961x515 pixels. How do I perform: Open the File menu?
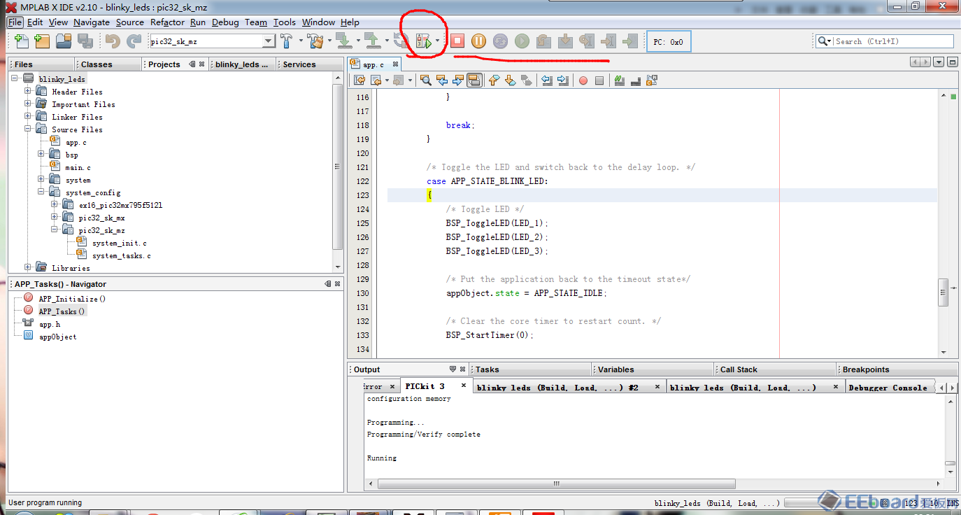coord(15,22)
